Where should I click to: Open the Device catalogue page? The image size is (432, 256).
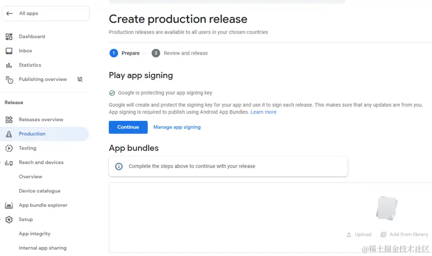(x=40, y=191)
